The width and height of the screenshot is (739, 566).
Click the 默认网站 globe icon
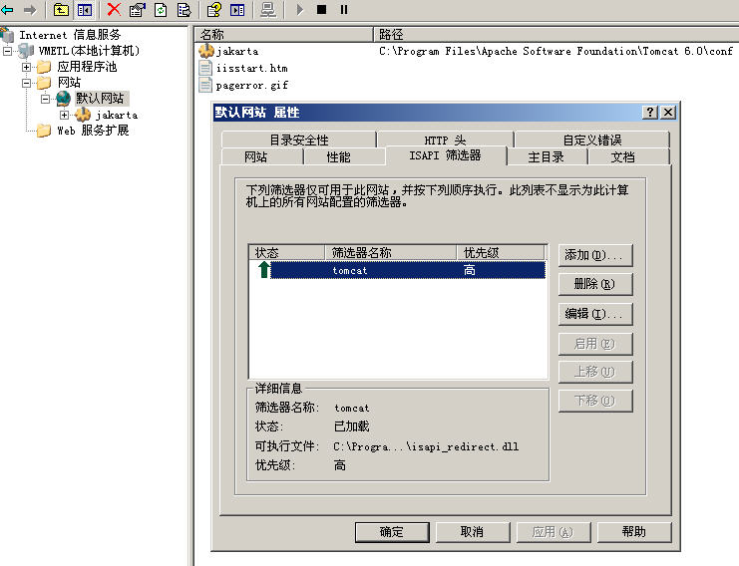63,99
